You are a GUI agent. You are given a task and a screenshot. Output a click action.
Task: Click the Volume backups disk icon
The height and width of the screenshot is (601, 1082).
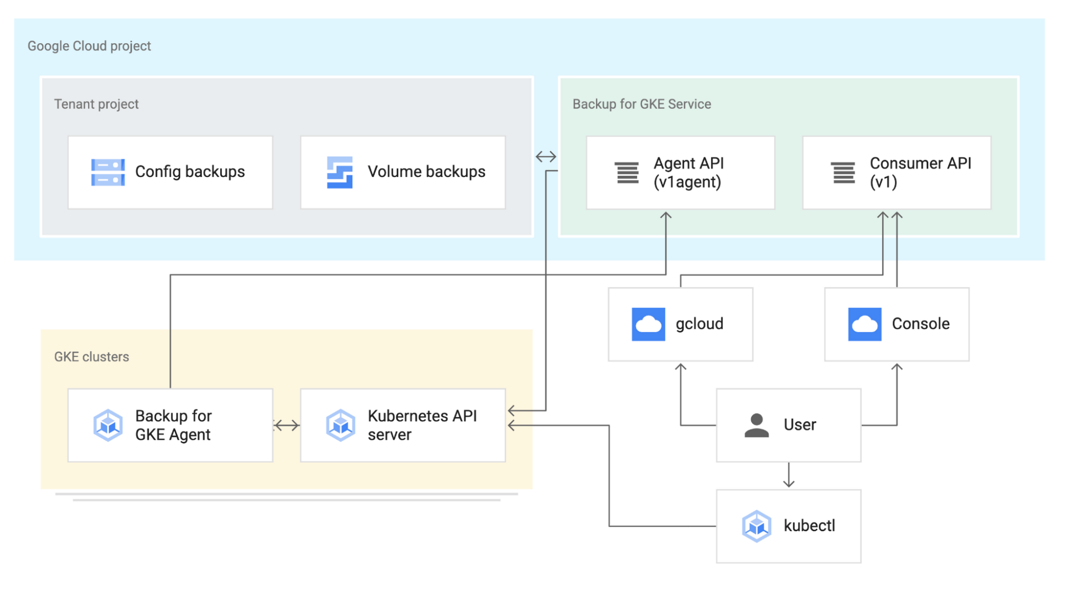pyautogui.click(x=340, y=172)
